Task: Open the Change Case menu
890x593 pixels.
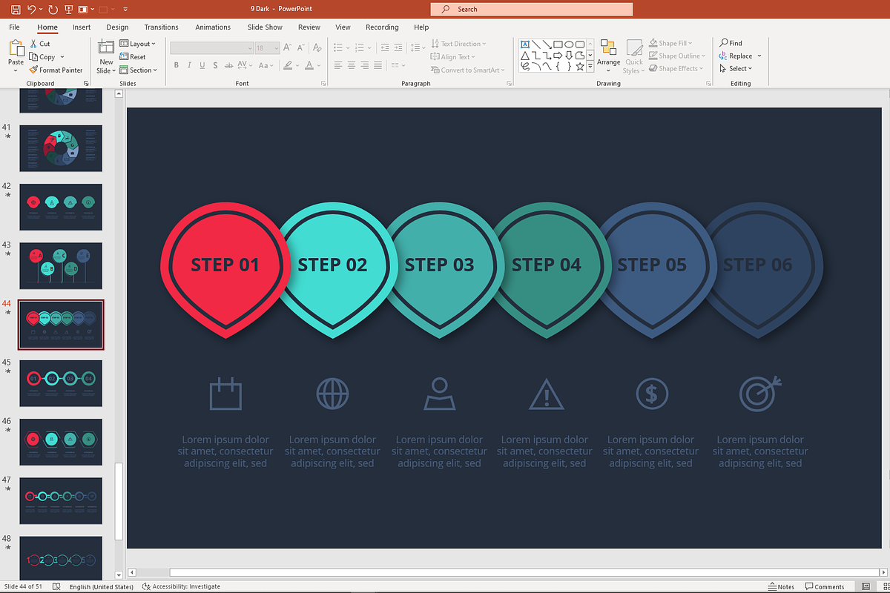Action: (x=266, y=65)
